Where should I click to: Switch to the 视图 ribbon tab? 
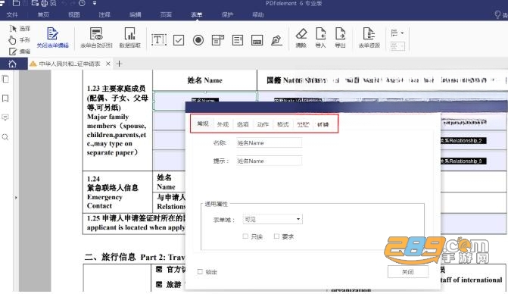[74, 15]
